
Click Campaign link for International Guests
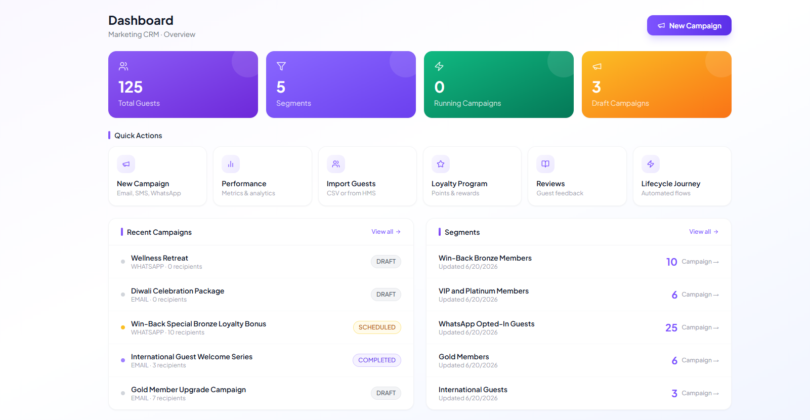[700, 393]
